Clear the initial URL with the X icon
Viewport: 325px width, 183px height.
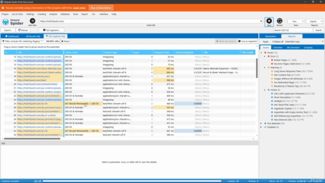coord(261,21)
